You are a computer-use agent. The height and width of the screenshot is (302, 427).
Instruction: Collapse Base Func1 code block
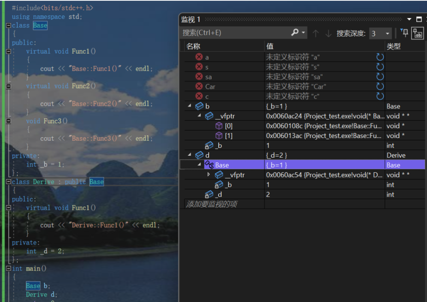(8, 51)
